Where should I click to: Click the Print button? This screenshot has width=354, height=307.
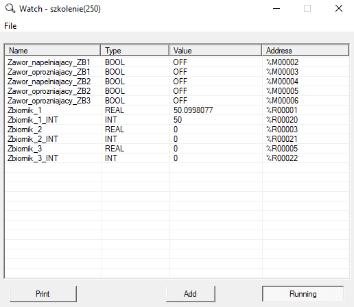43,294
